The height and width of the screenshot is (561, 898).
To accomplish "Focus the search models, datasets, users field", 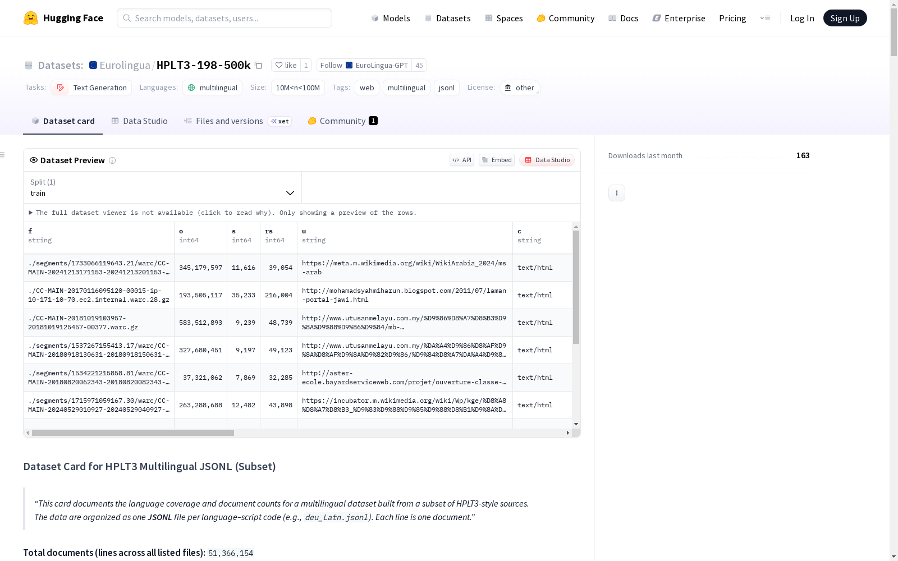I will [x=224, y=18].
